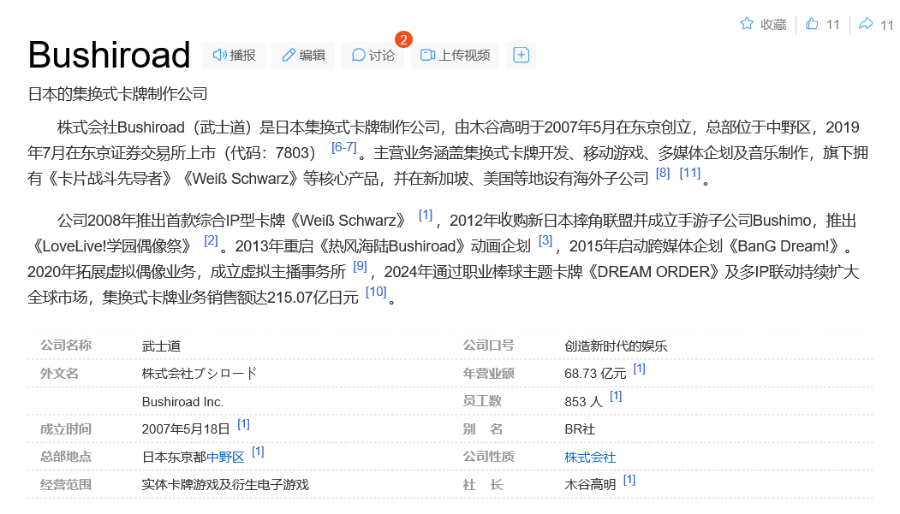This screenshot has height=514, width=900.
Task: Open reference [3] citation
Action: click(x=545, y=240)
